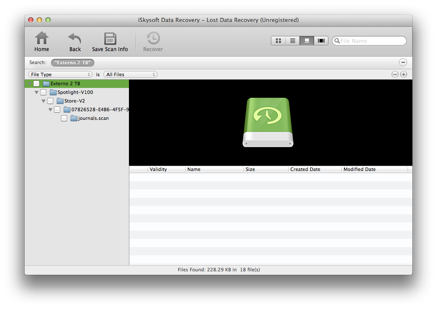Click the green drive preview image
Viewport: 437px width, 309px height.
pos(268,122)
